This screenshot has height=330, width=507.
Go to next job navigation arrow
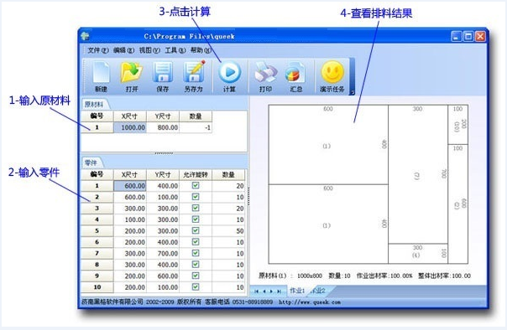271,291
